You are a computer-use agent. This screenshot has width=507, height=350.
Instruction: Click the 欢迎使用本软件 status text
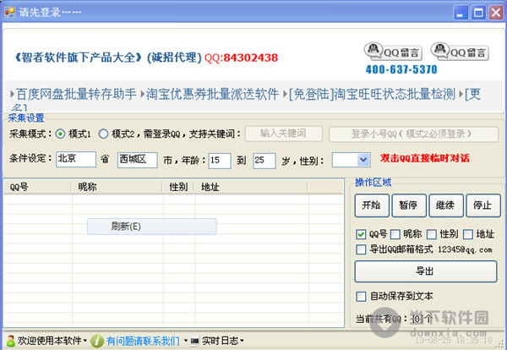point(49,341)
